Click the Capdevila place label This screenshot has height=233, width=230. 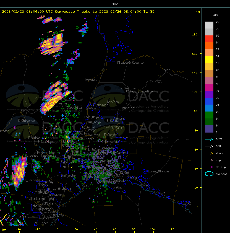74,108
